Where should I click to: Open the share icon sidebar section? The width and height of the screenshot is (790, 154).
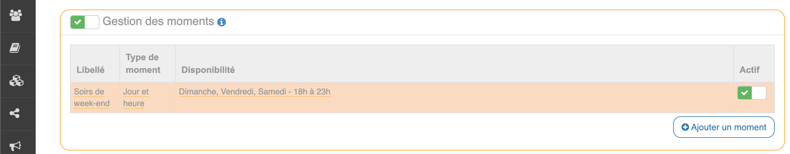click(x=15, y=113)
